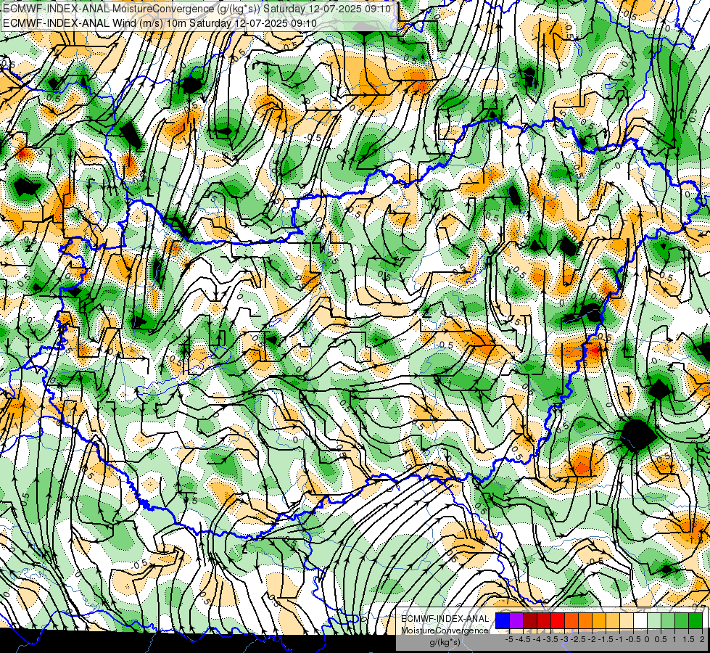Click the MoistureConvergence title line at top
The height and width of the screenshot is (653, 710).
coord(197,9)
